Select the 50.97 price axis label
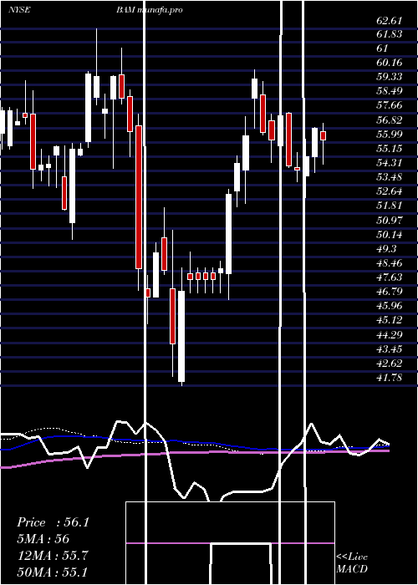Image resolution: width=418 pixels, height=585 pixels. tap(390, 220)
